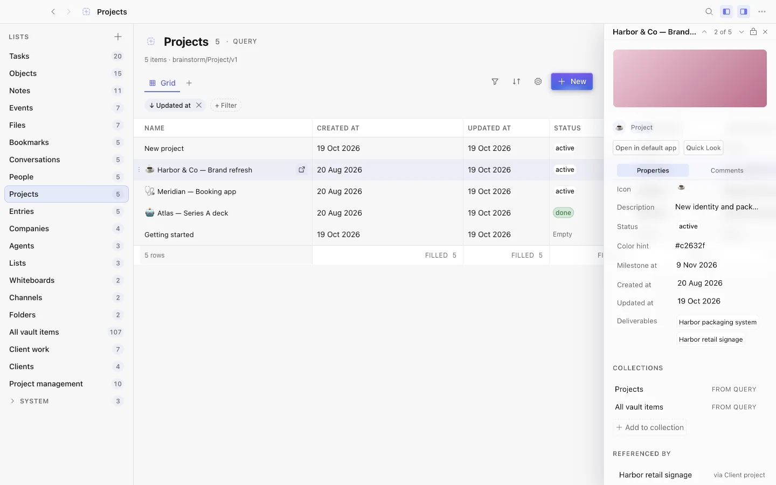Sort by the CREATED AT column header
This screenshot has height=485, width=776.
[338, 128]
